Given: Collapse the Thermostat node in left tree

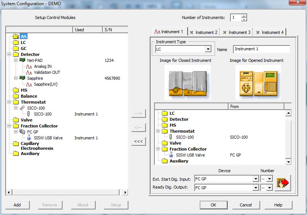Looking at the screenshot, I should (9, 102).
